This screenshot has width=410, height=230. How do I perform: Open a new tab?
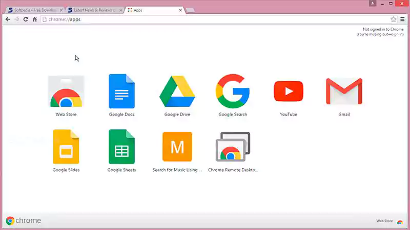[190, 10]
